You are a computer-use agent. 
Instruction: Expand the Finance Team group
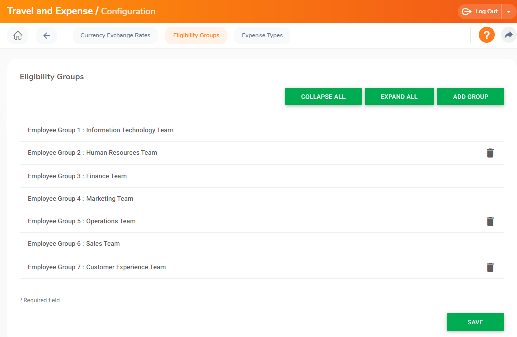pos(76,176)
